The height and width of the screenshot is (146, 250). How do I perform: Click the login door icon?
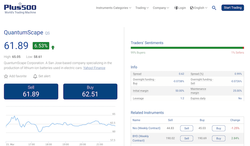coord(176,8)
